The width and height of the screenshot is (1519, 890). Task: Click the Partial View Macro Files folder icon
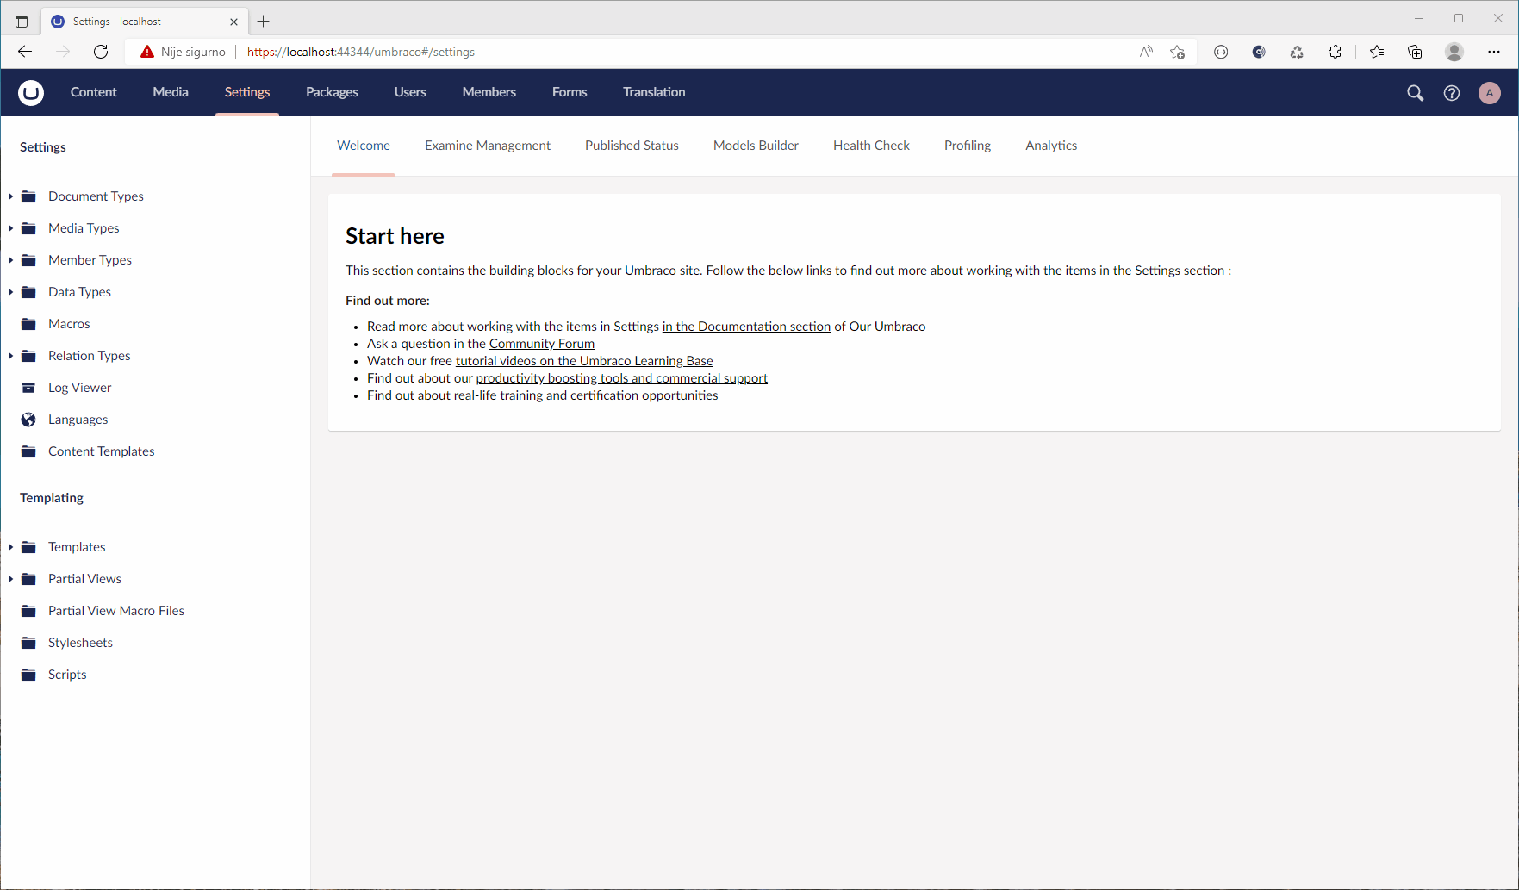tap(29, 611)
